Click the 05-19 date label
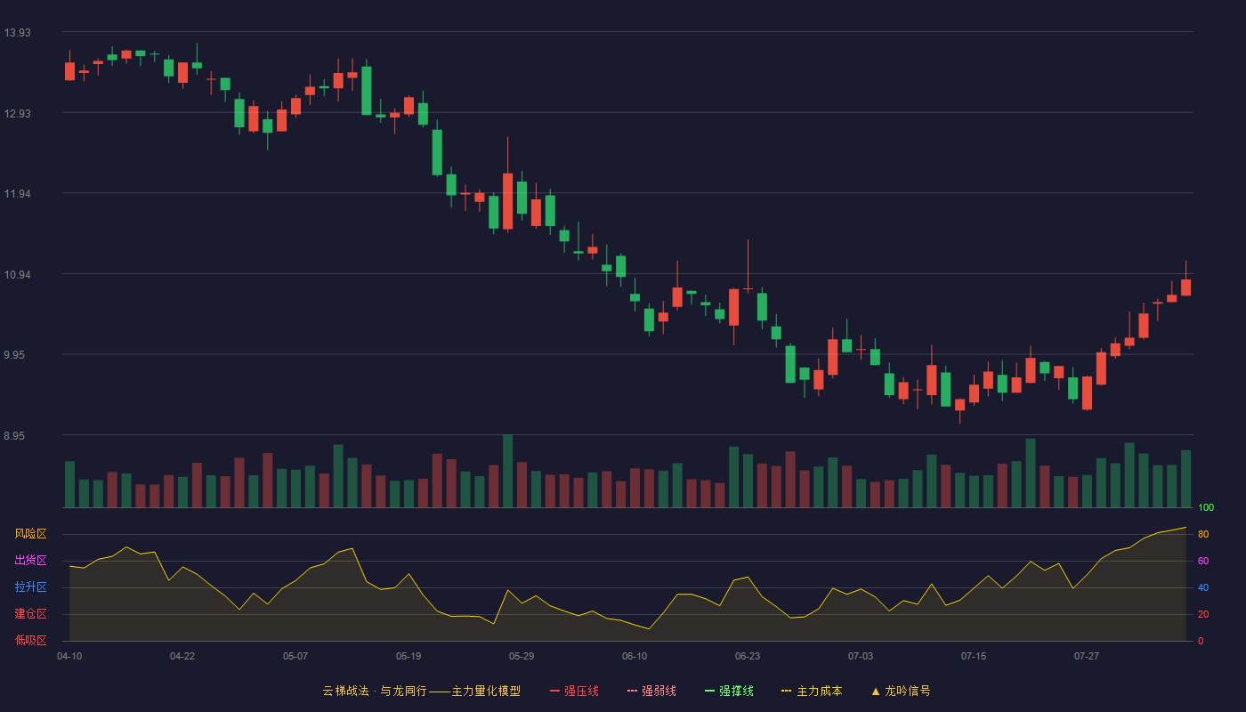Image resolution: width=1246 pixels, height=712 pixels. click(409, 656)
